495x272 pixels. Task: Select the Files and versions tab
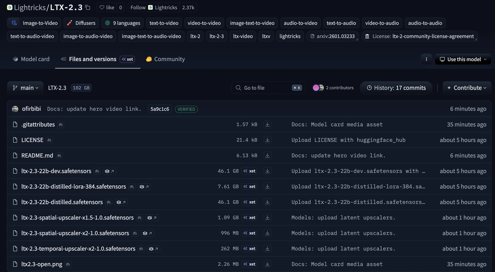click(x=98, y=59)
